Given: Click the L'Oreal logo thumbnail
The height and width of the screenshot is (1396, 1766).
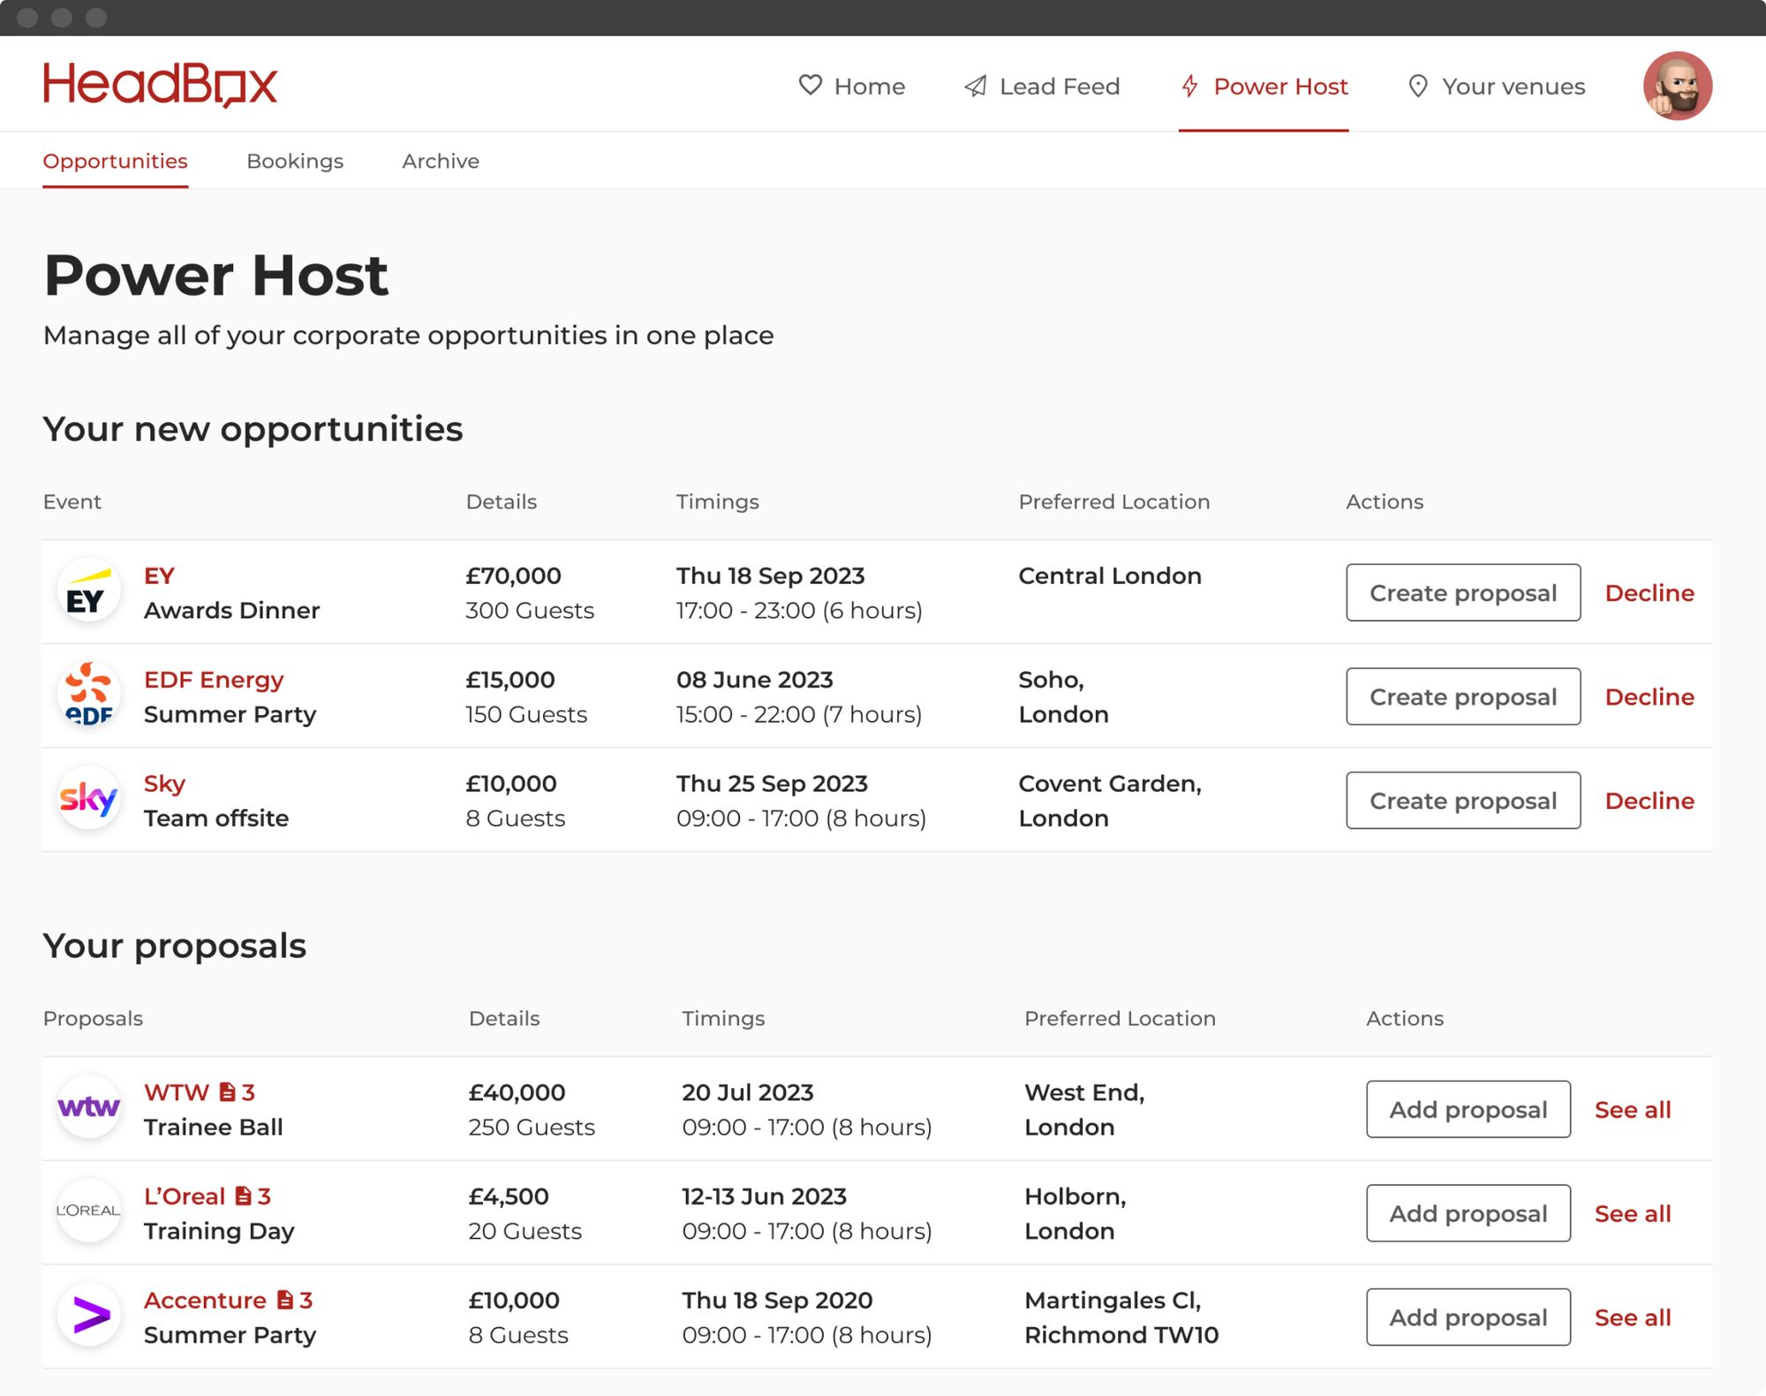Looking at the screenshot, I should [89, 1211].
